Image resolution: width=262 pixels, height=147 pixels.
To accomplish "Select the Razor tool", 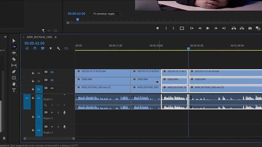I will [14, 59].
